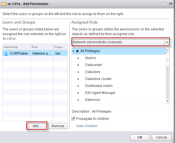Click the double-arrow expand icon in title bar
This screenshot has height=143, width=175.
coord(171,4)
